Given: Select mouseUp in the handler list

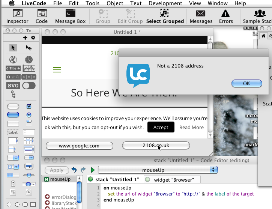Looking at the screenshot, I should pos(59,179).
